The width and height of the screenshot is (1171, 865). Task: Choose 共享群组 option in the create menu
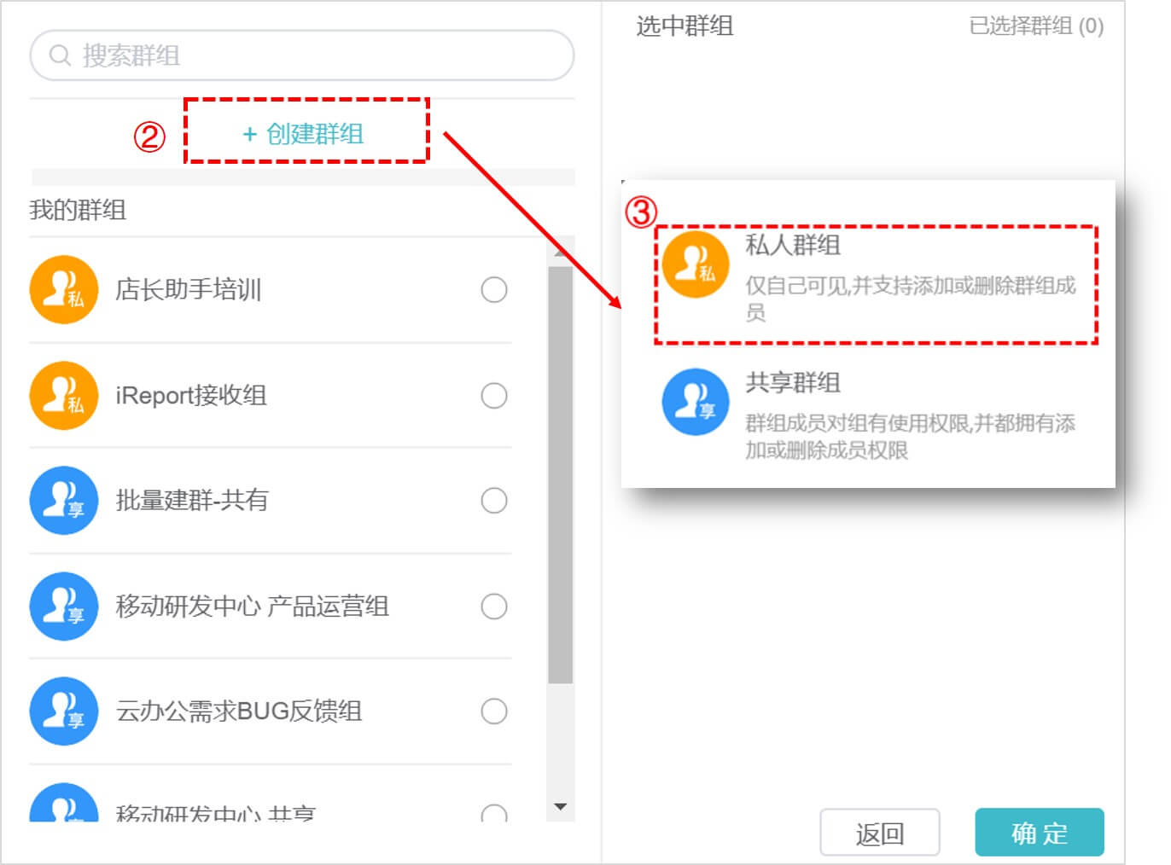point(877,415)
